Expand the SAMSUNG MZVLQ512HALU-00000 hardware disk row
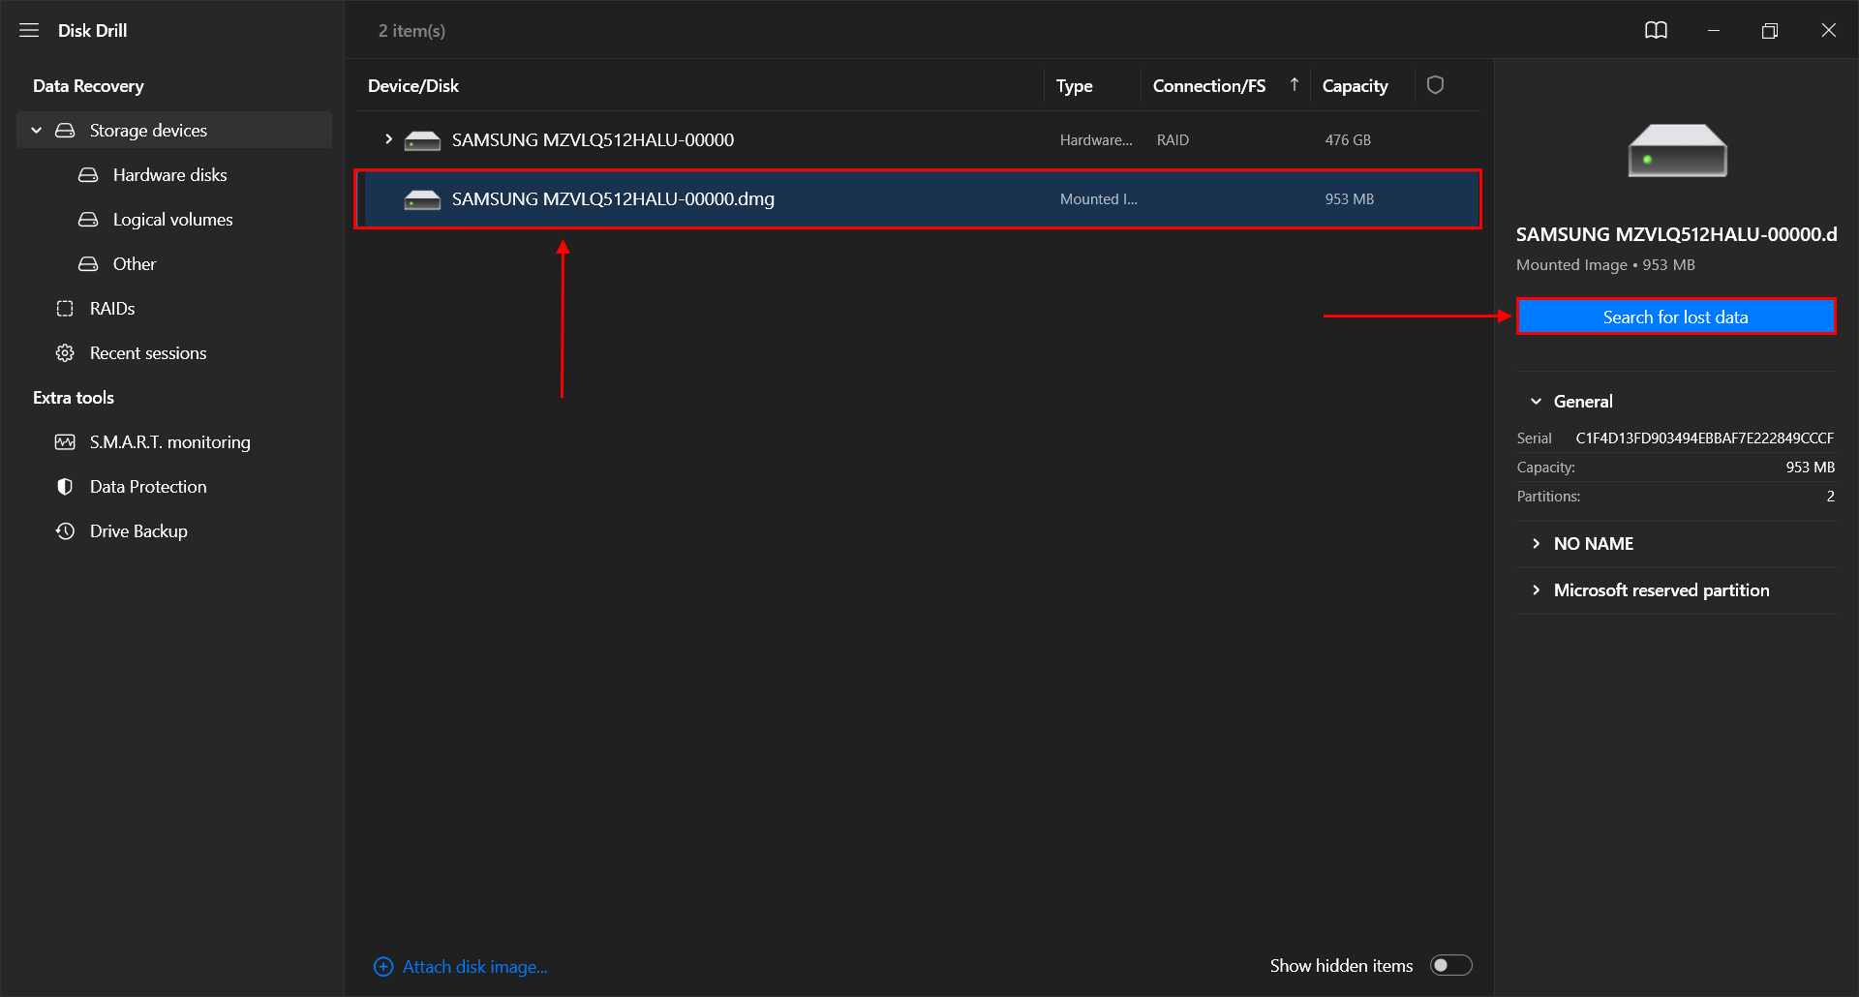1859x997 pixels. (x=388, y=139)
